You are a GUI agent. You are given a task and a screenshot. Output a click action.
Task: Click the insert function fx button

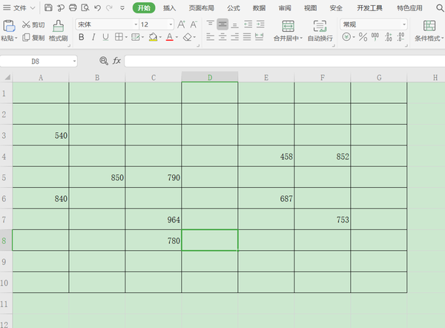pos(116,61)
